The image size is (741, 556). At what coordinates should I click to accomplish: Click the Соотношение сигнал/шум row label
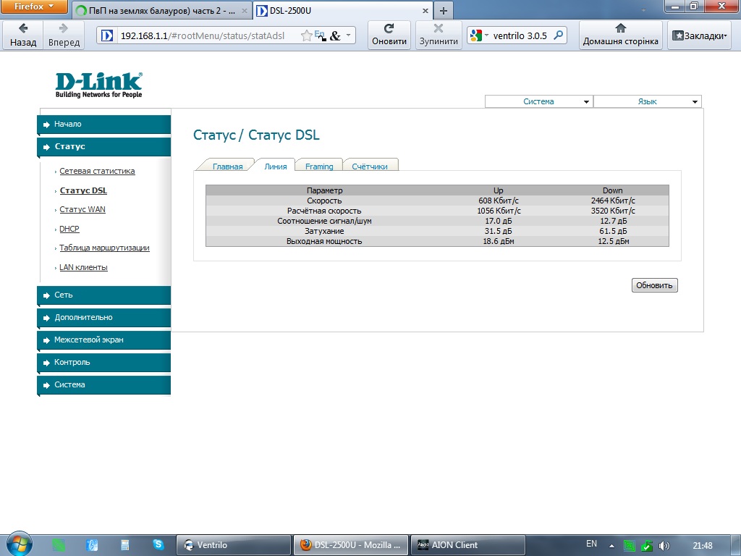pos(324,221)
